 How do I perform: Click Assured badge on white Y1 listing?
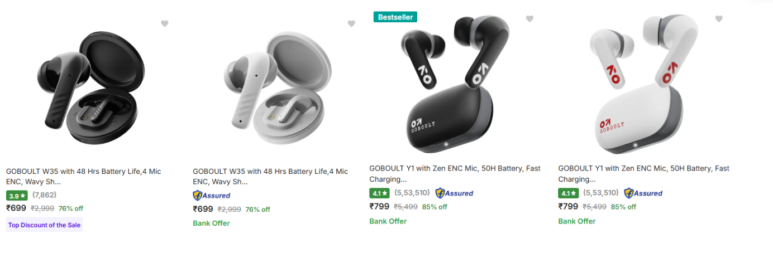tap(643, 193)
